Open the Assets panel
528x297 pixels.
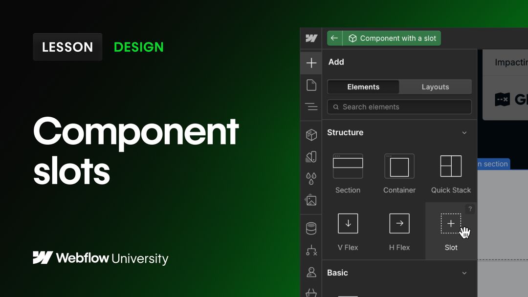coord(311,200)
